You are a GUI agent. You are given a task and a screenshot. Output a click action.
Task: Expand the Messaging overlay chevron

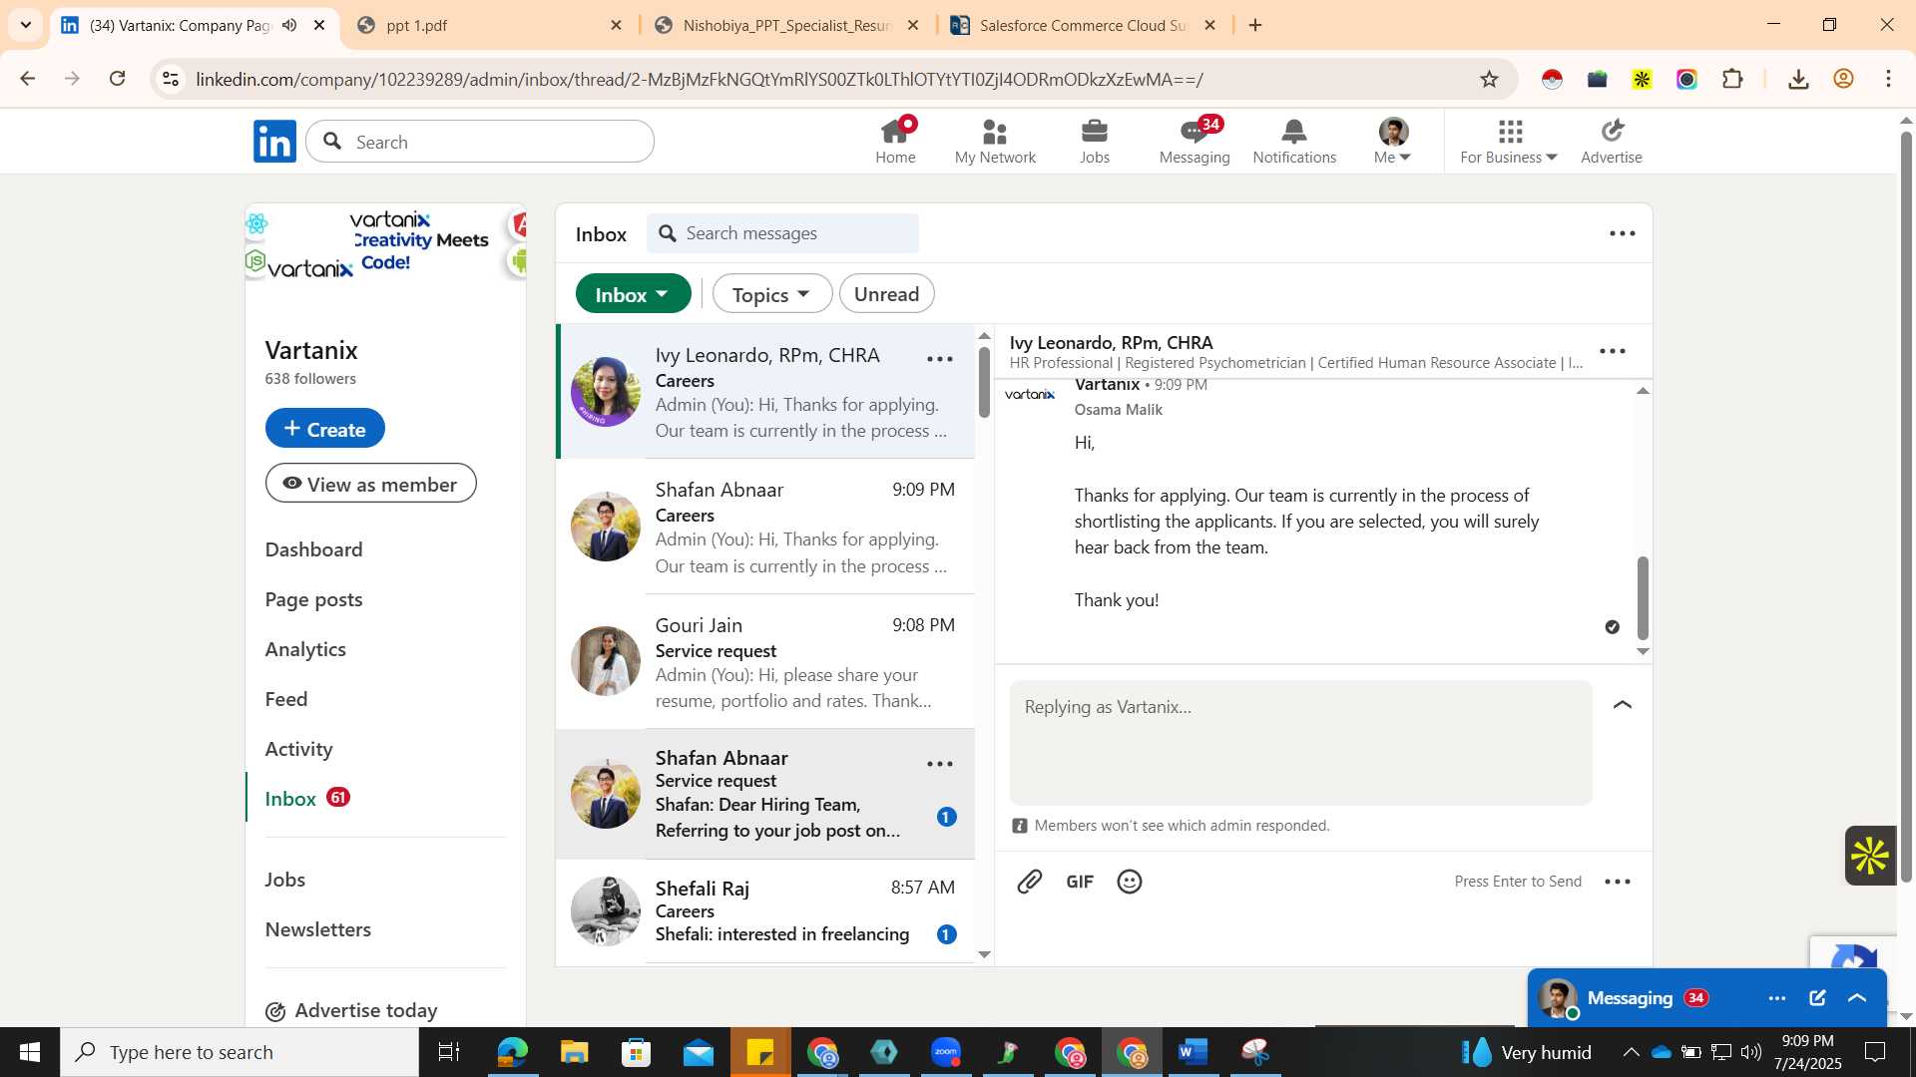[x=1857, y=998]
